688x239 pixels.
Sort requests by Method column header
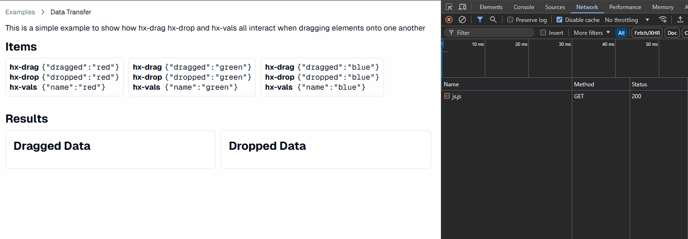coord(601,84)
